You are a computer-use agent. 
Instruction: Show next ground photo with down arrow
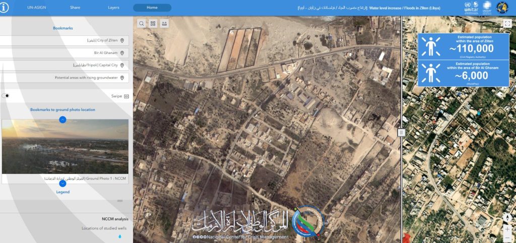point(62,184)
